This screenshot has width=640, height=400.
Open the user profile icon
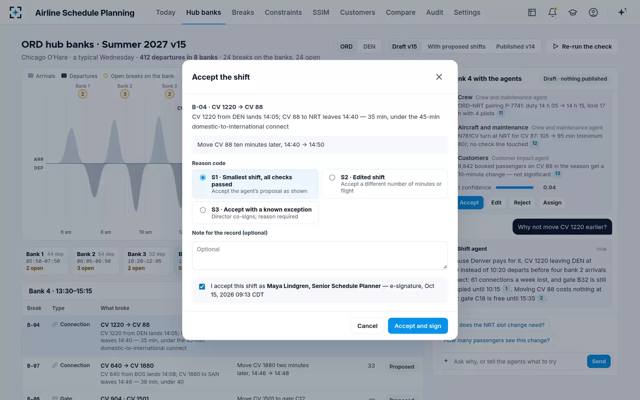click(593, 12)
